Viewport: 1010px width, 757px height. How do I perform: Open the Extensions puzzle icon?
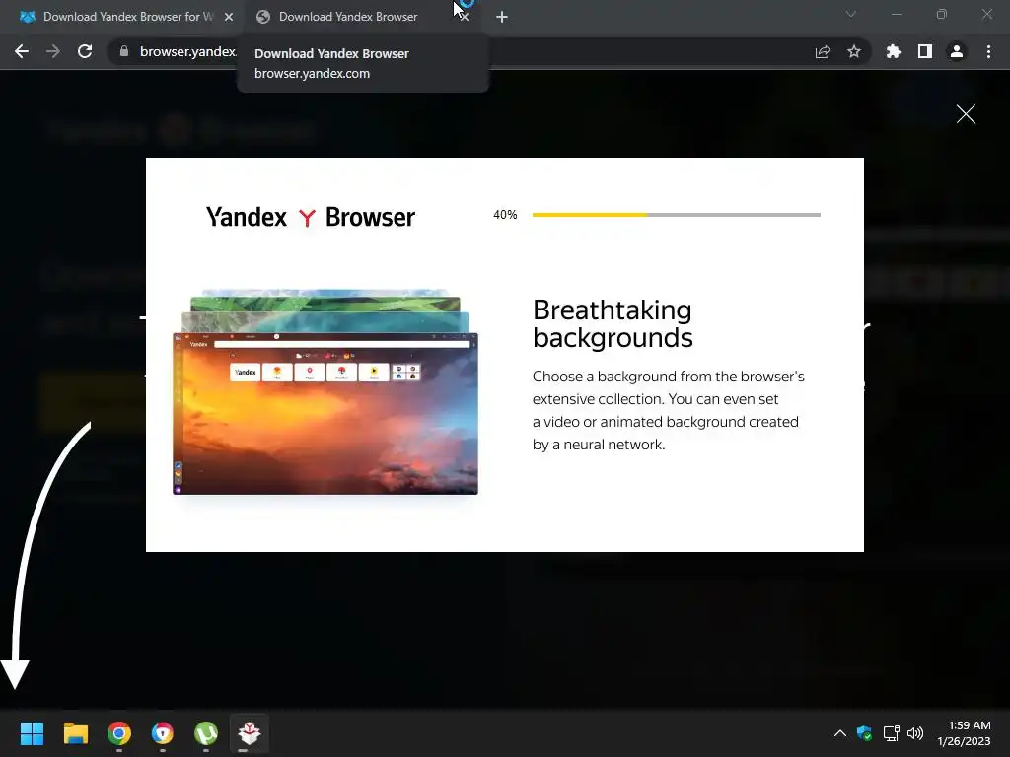pyautogui.click(x=894, y=51)
